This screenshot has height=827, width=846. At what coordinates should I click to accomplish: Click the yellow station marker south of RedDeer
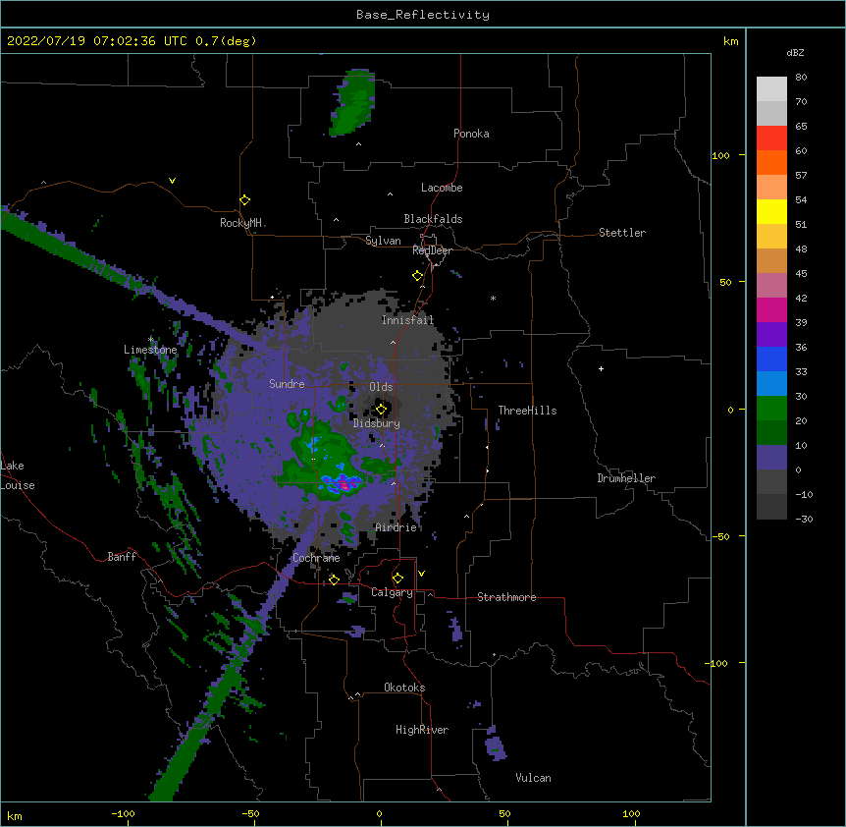(x=418, y=276)
